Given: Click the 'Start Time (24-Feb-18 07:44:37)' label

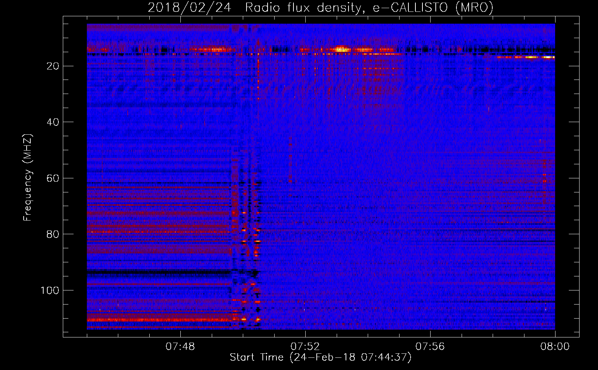Looking at the screenshot, I should pyautogui.click(x=320, y=357).
